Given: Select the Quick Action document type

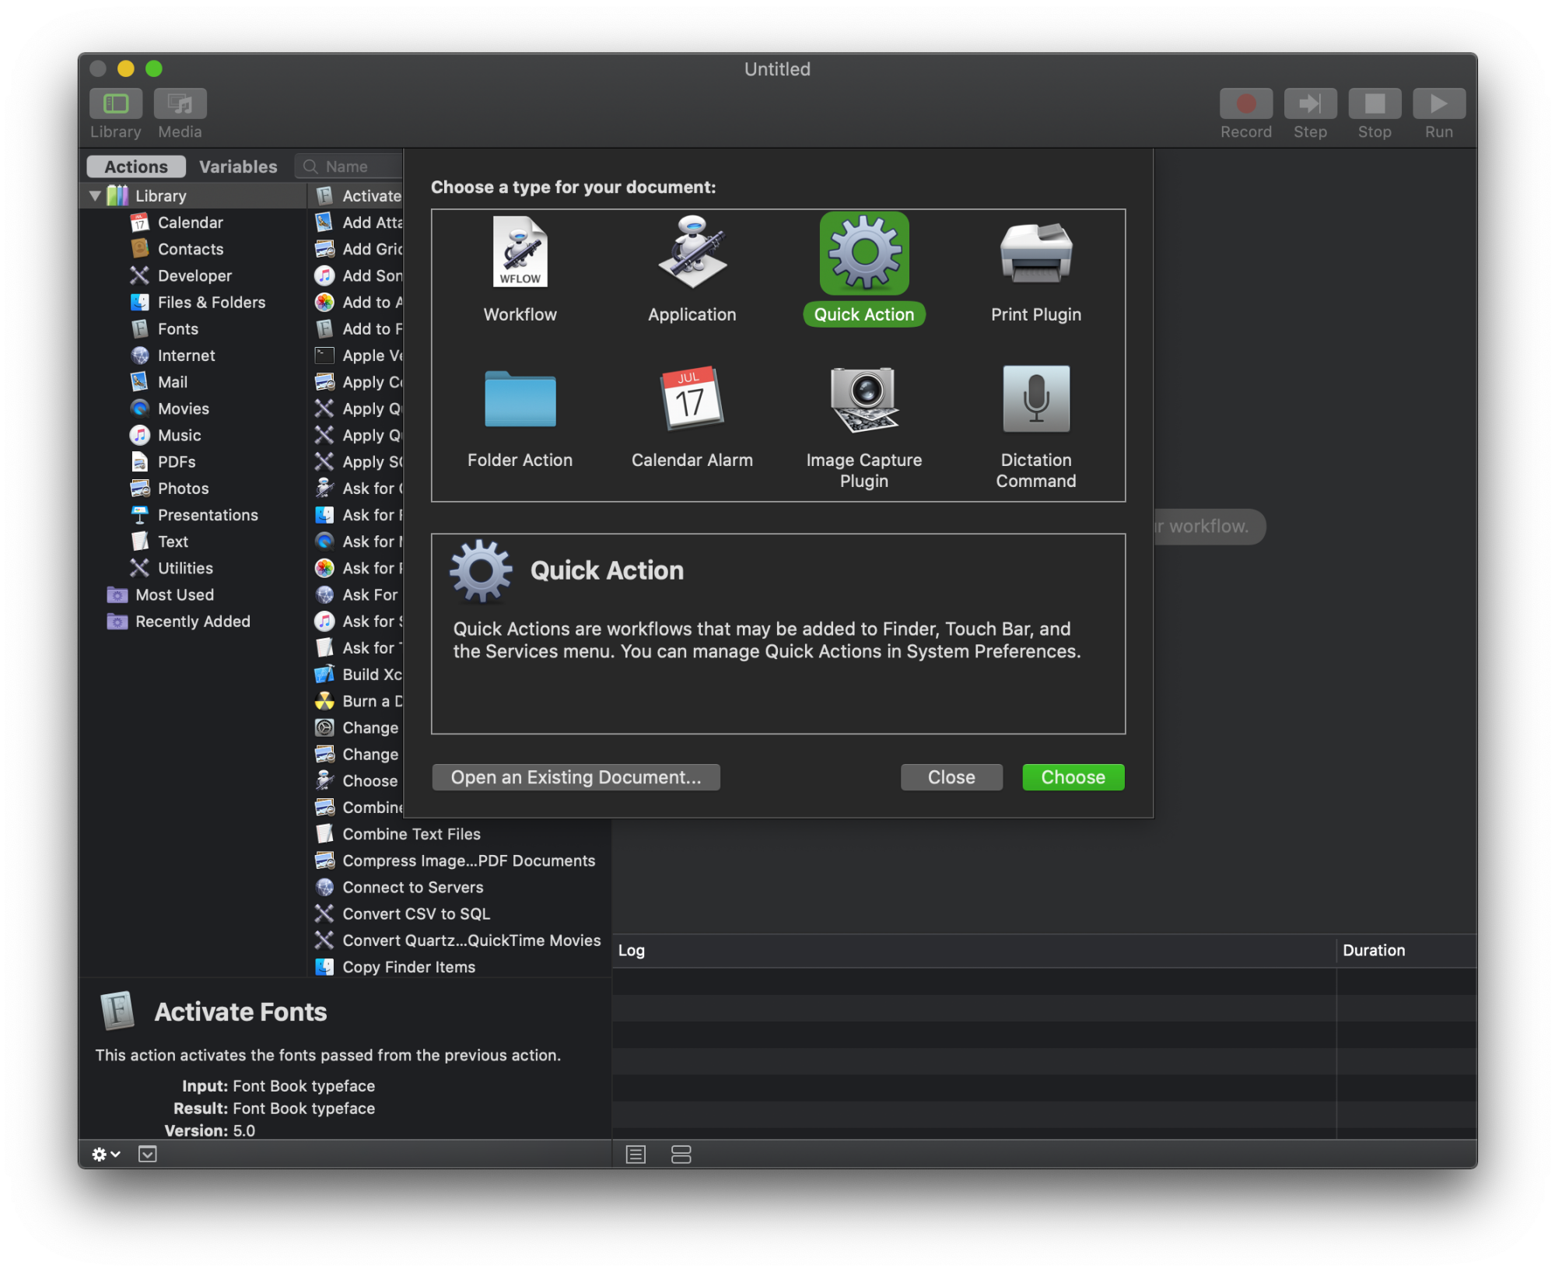Looking at the screenshot, I should tap(863, 269).
